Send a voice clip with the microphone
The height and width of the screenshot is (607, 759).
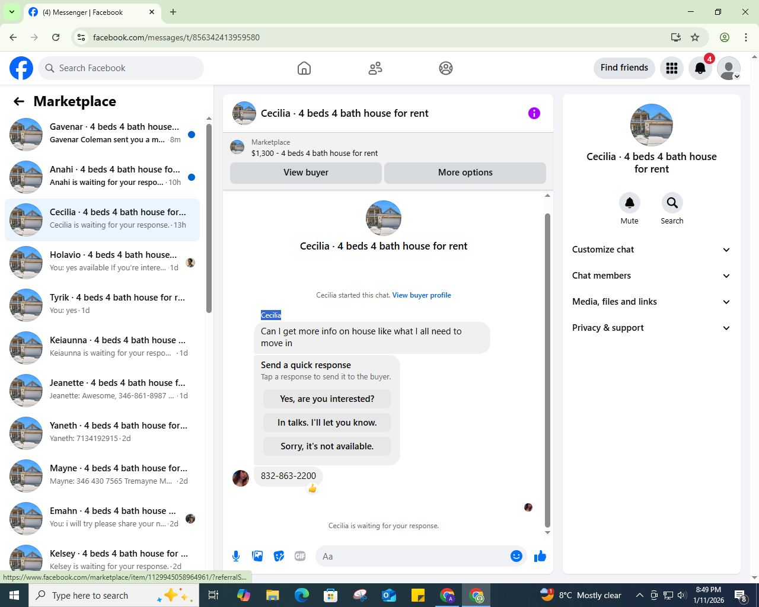(236, 556)
